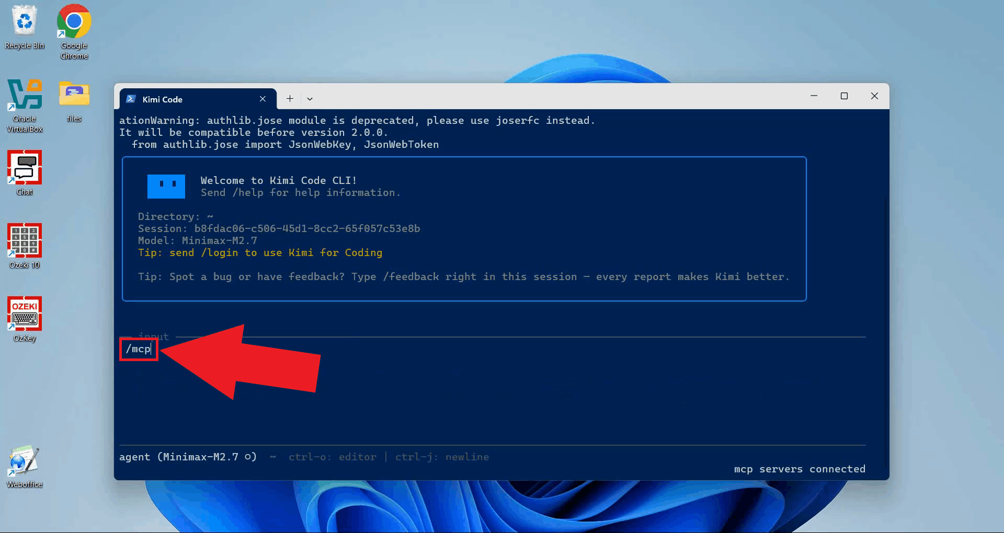This screenshot has width=1004, height=533.
Task: Click the 'Directory: ~' line
Action: 176,216
